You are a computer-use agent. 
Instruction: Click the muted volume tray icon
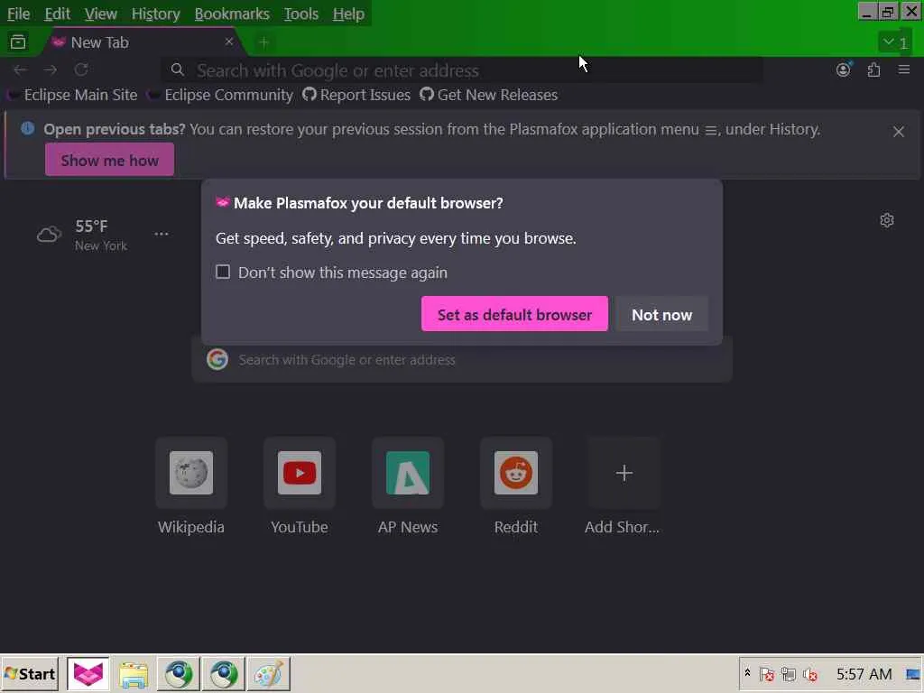pos(810,674)
